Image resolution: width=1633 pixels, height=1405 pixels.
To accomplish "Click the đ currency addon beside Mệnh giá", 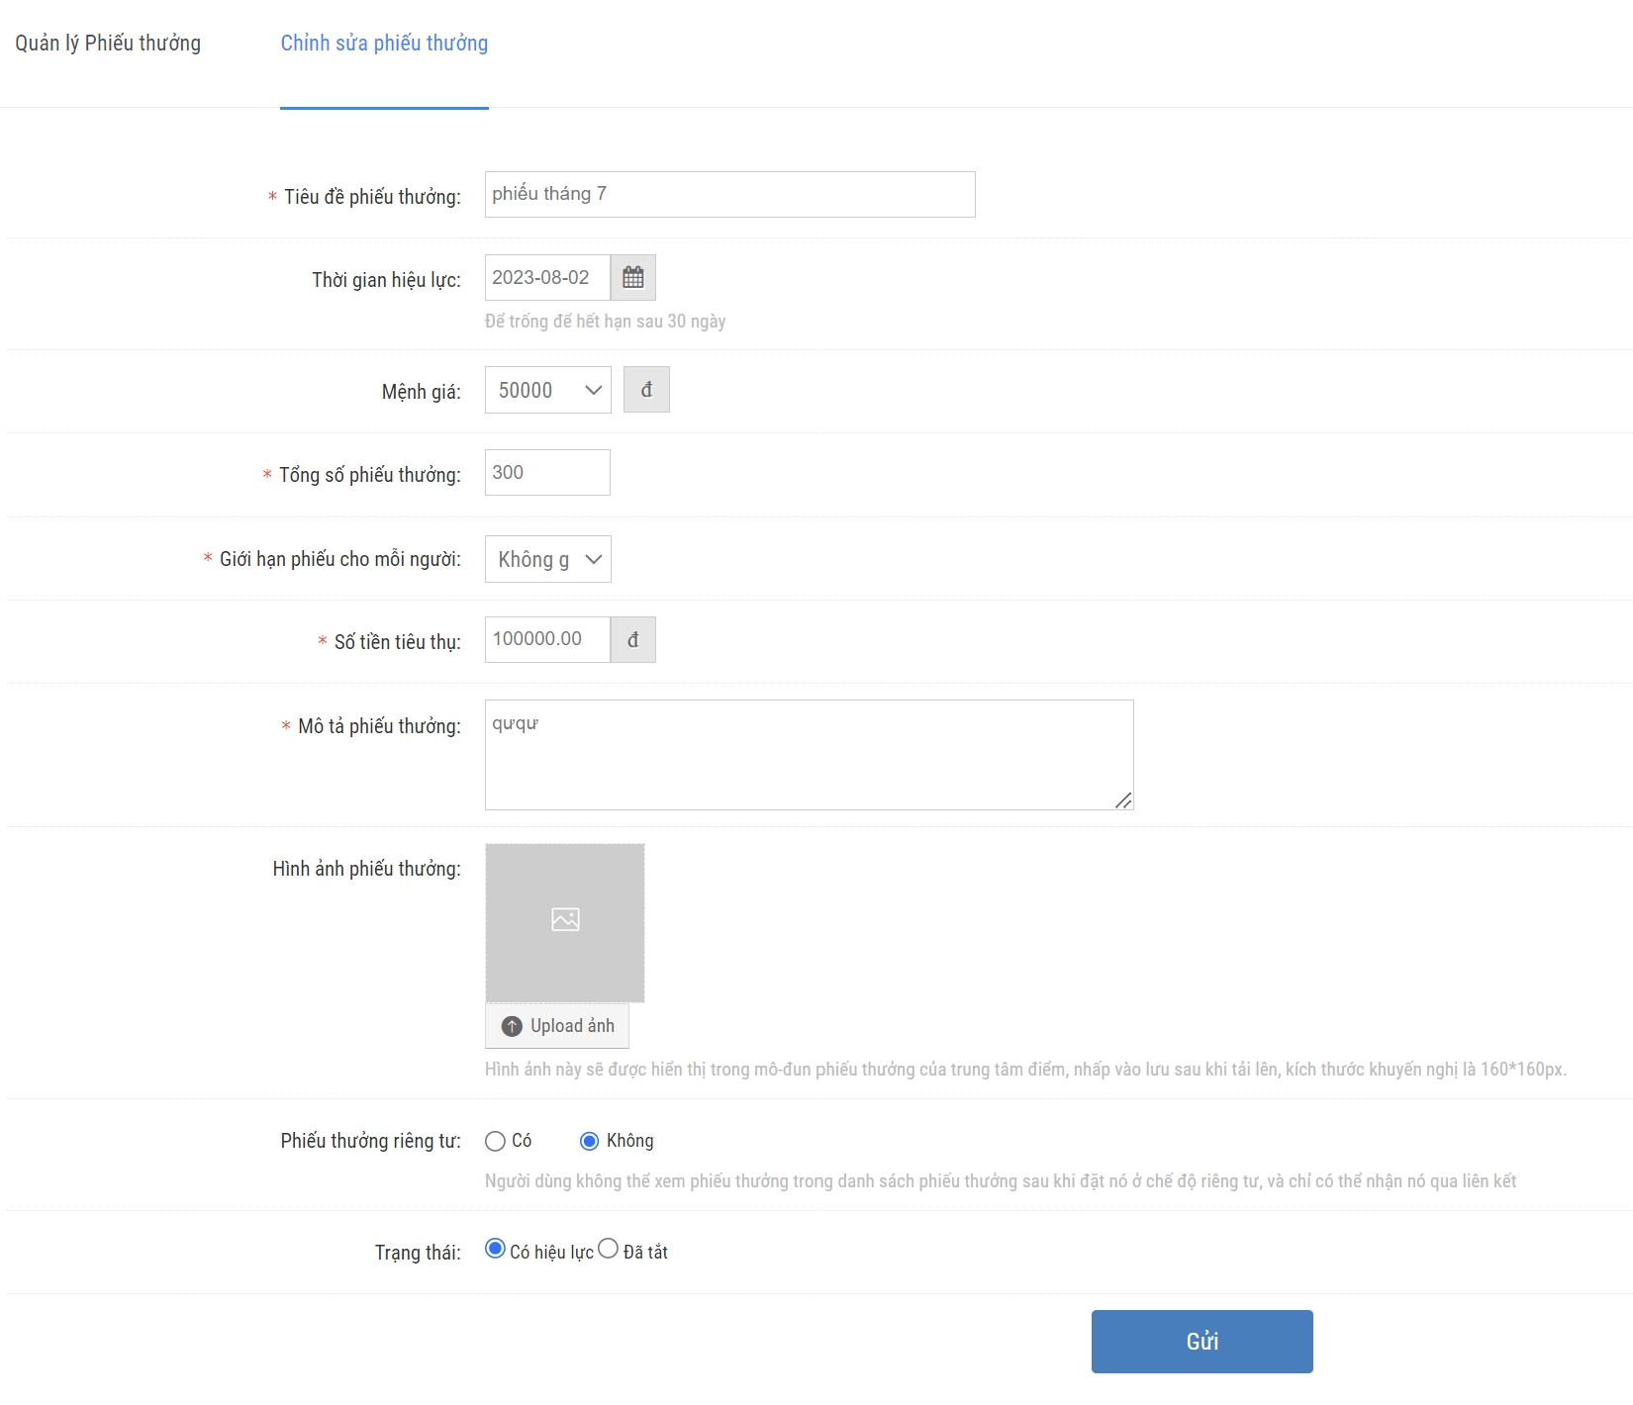I will pos(646,390).
